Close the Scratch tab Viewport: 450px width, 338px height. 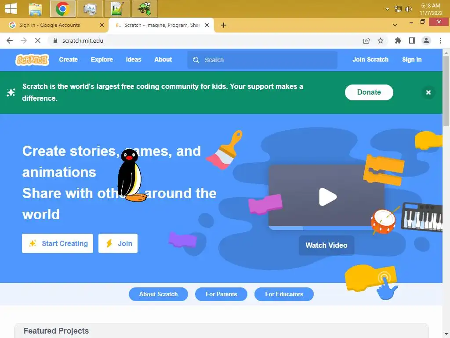207,25
